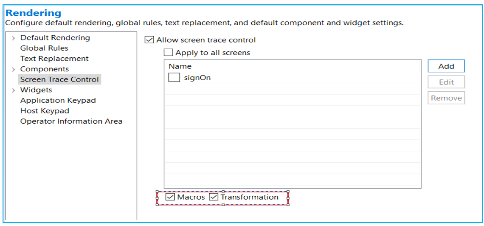Click the Name column header
Image resolution: width=484 pixels, height=226 pixels.
pos(180,66)
